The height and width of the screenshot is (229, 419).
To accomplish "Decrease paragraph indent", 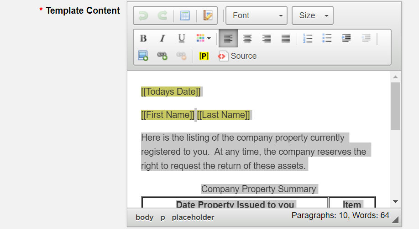I will tap(366, 38).
